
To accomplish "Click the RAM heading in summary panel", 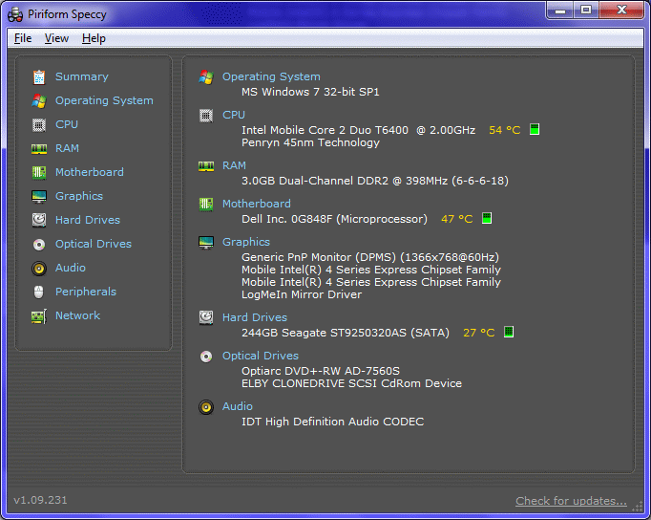I will pyautogui.click(x=234, y=166).
